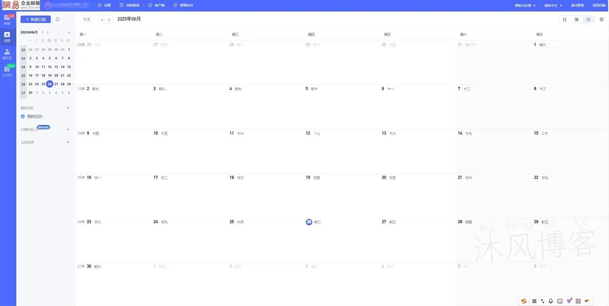
Task: Switch calendar to 周 week view
Action: click(576, 19)
